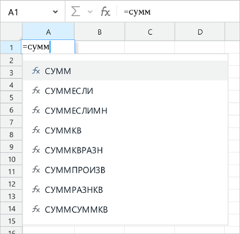Screen dimensions: 240x234
Task: Select the СУММРАЗНКВ function suggestion
Action: 125,190
